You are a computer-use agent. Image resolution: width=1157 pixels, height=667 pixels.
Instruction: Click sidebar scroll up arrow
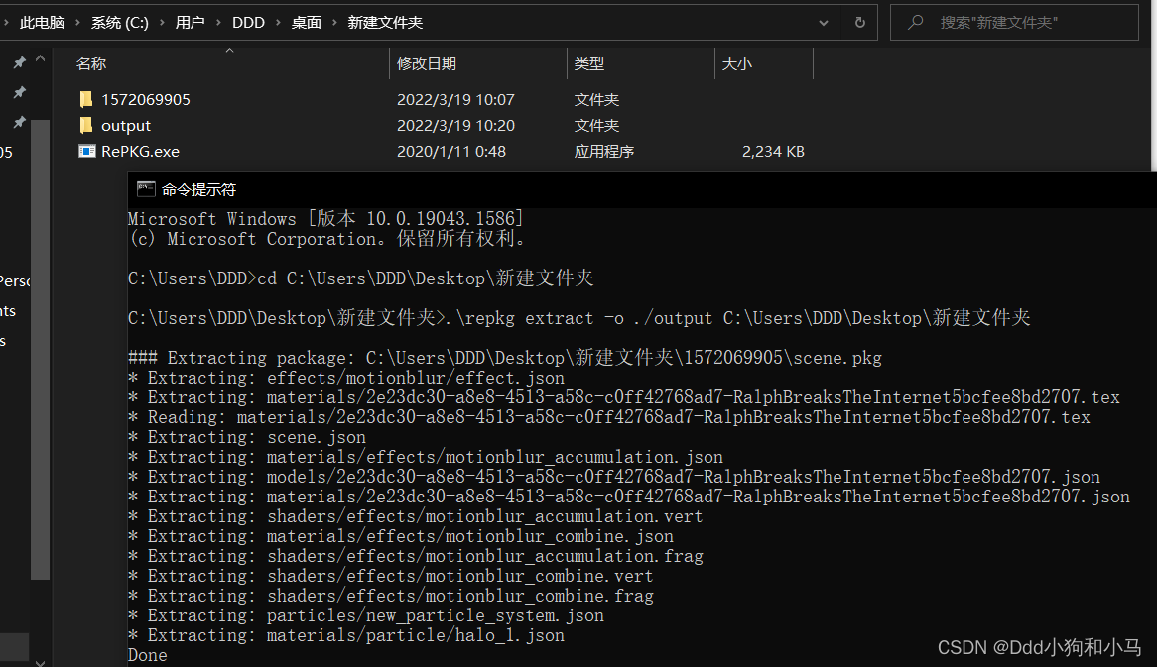point(40,58)
